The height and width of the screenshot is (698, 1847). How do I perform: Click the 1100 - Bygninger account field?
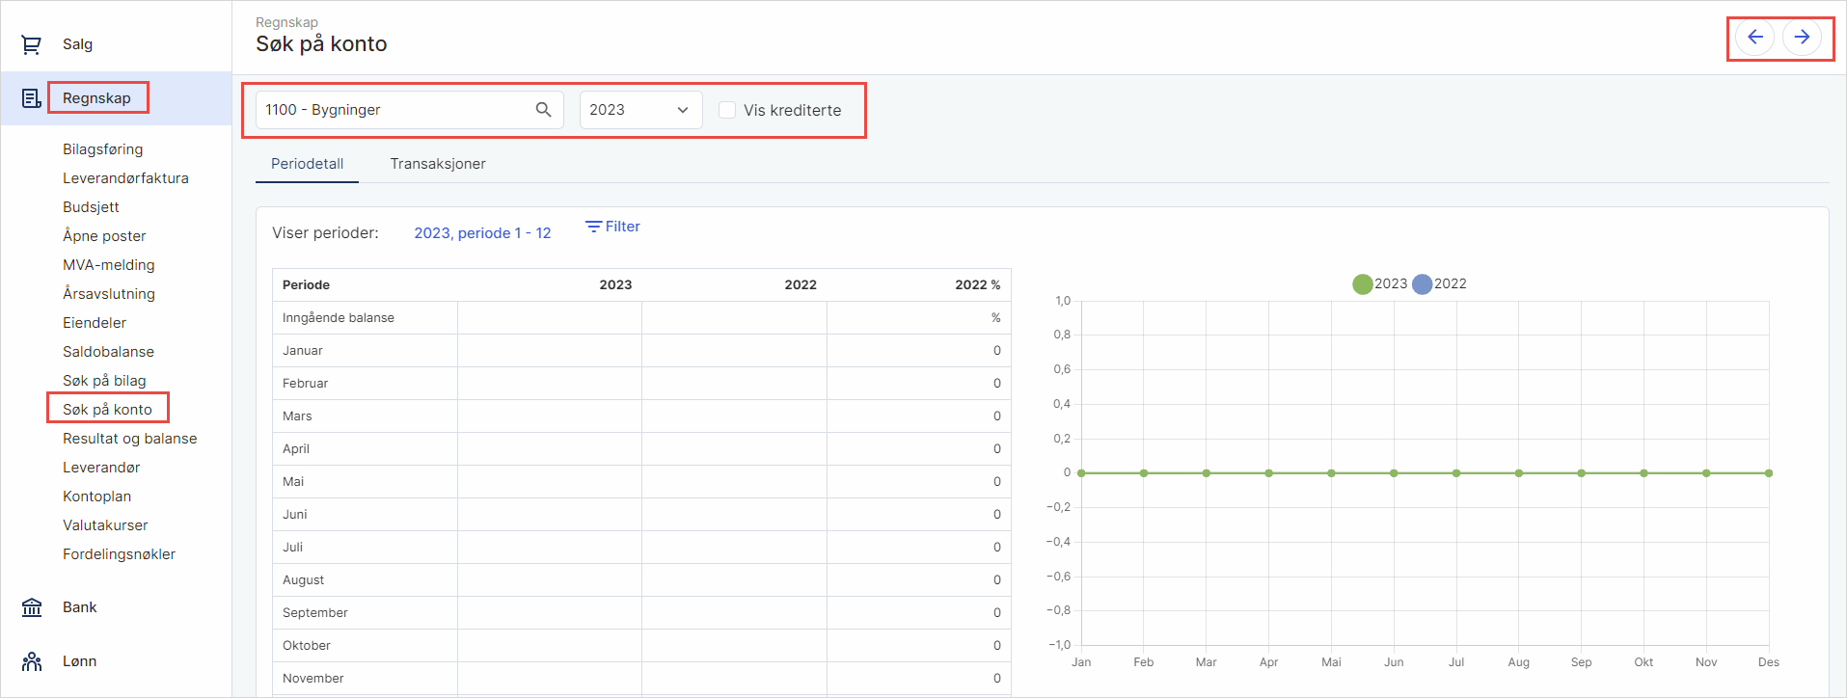point(395,110)
